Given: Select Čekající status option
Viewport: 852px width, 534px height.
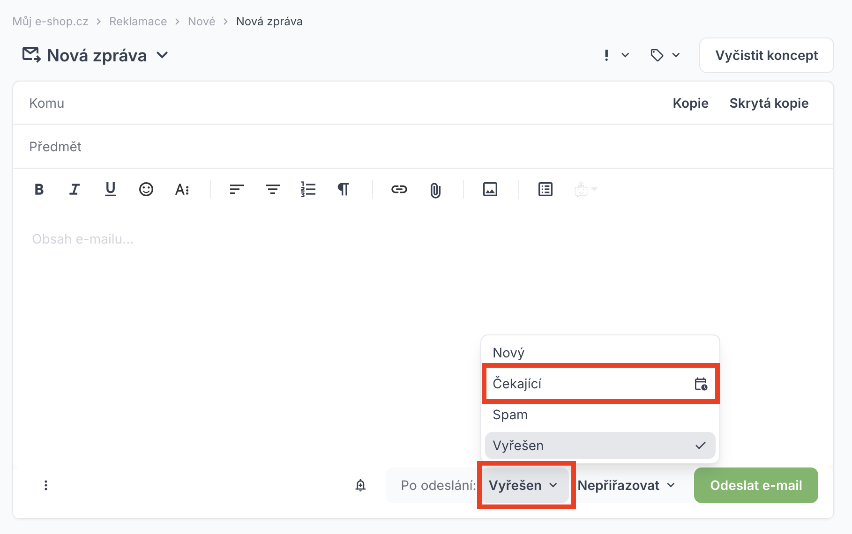Looking at the screenshot, I should [600, 384].
